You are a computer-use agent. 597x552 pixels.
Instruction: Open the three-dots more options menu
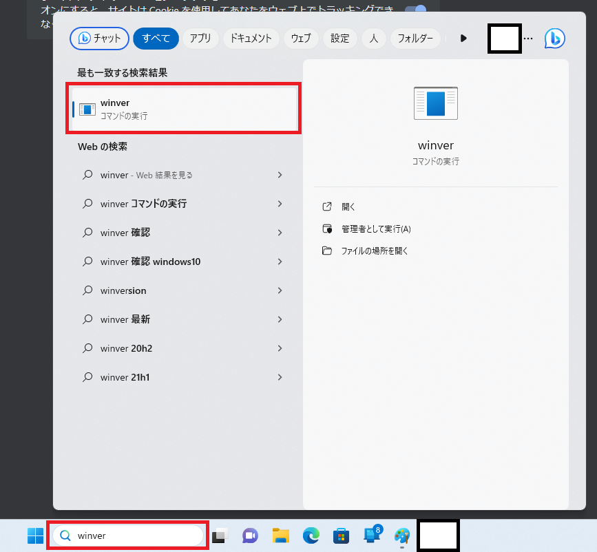[x=528, y=39]
